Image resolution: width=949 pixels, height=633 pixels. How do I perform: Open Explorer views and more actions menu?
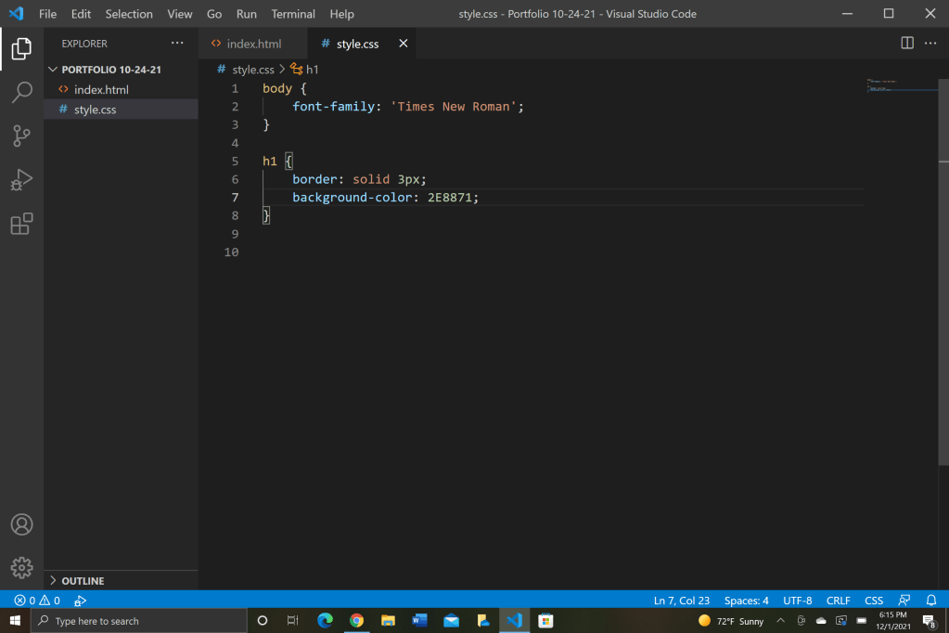pyautogui.click(x=177, y=44)
